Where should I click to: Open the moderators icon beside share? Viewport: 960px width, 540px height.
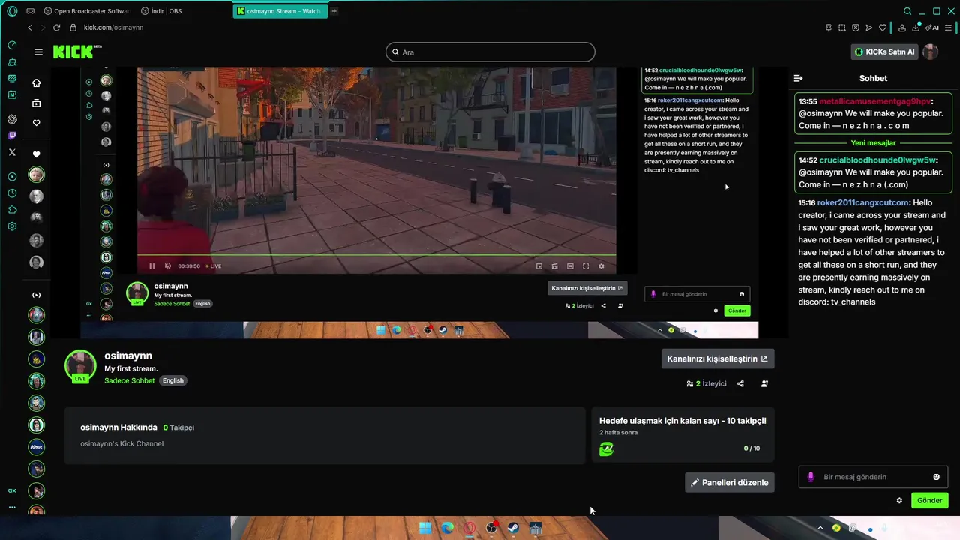coord(764,383)
